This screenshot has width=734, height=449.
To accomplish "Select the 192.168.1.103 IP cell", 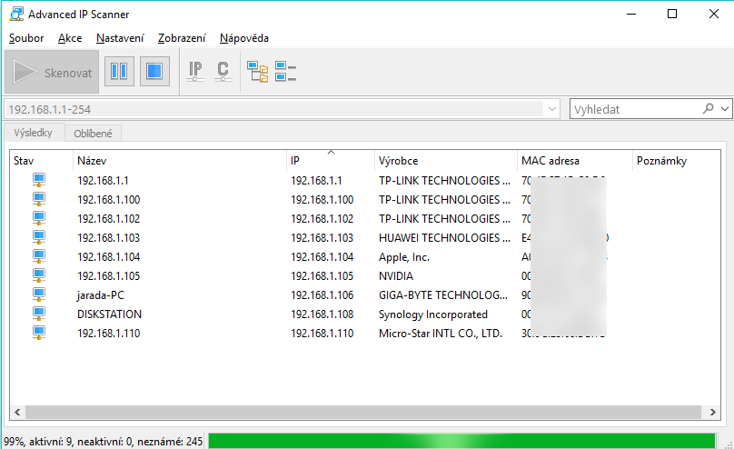I will (x=322, y=238).
